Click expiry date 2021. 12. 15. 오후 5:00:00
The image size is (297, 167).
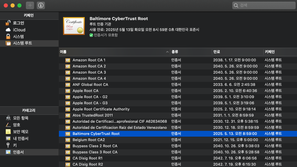tap(235, 140)
